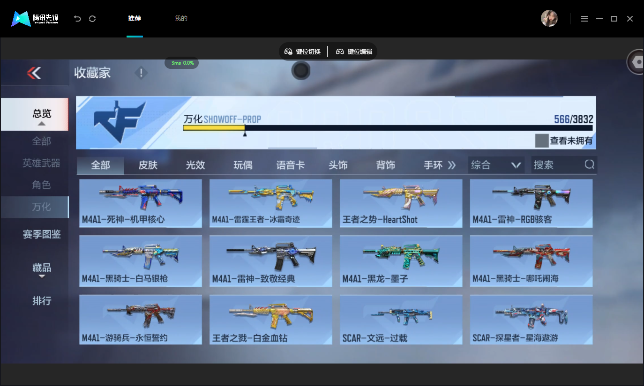The width and height of the screenshot is (644, 386).
Task: Open the M4A1-黑骑士-哪吒闹海 weapon card
Action: click(532, 261)
